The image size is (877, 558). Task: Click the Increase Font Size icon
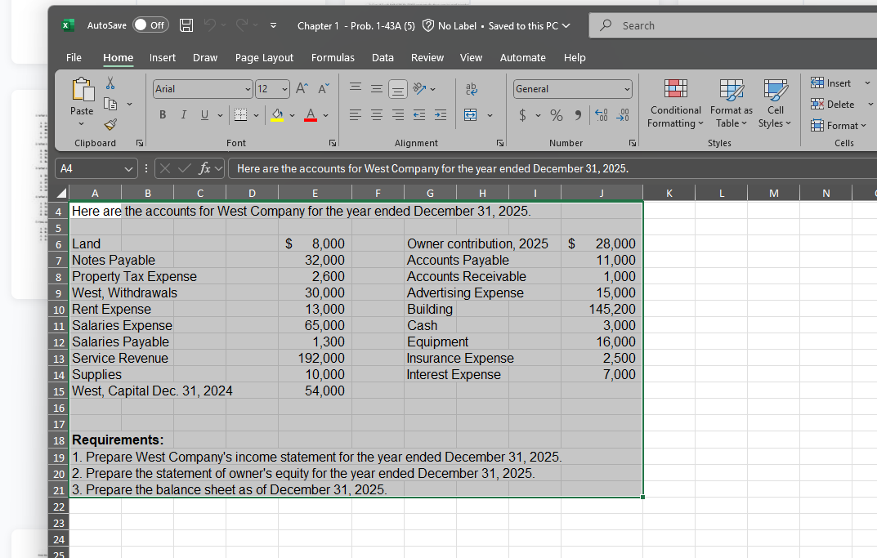(301, 89)
